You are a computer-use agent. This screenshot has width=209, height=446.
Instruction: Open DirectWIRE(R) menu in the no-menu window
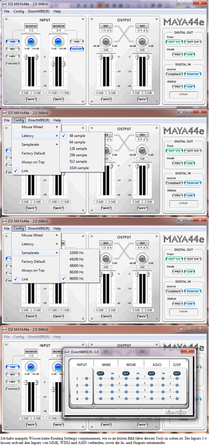(39, 11)
